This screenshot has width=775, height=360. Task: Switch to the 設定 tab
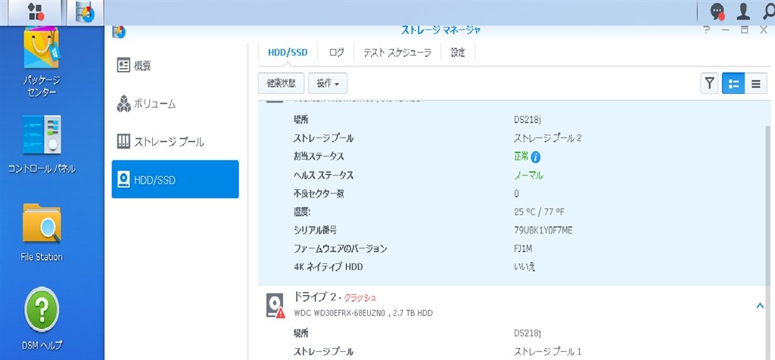(458, 53)
